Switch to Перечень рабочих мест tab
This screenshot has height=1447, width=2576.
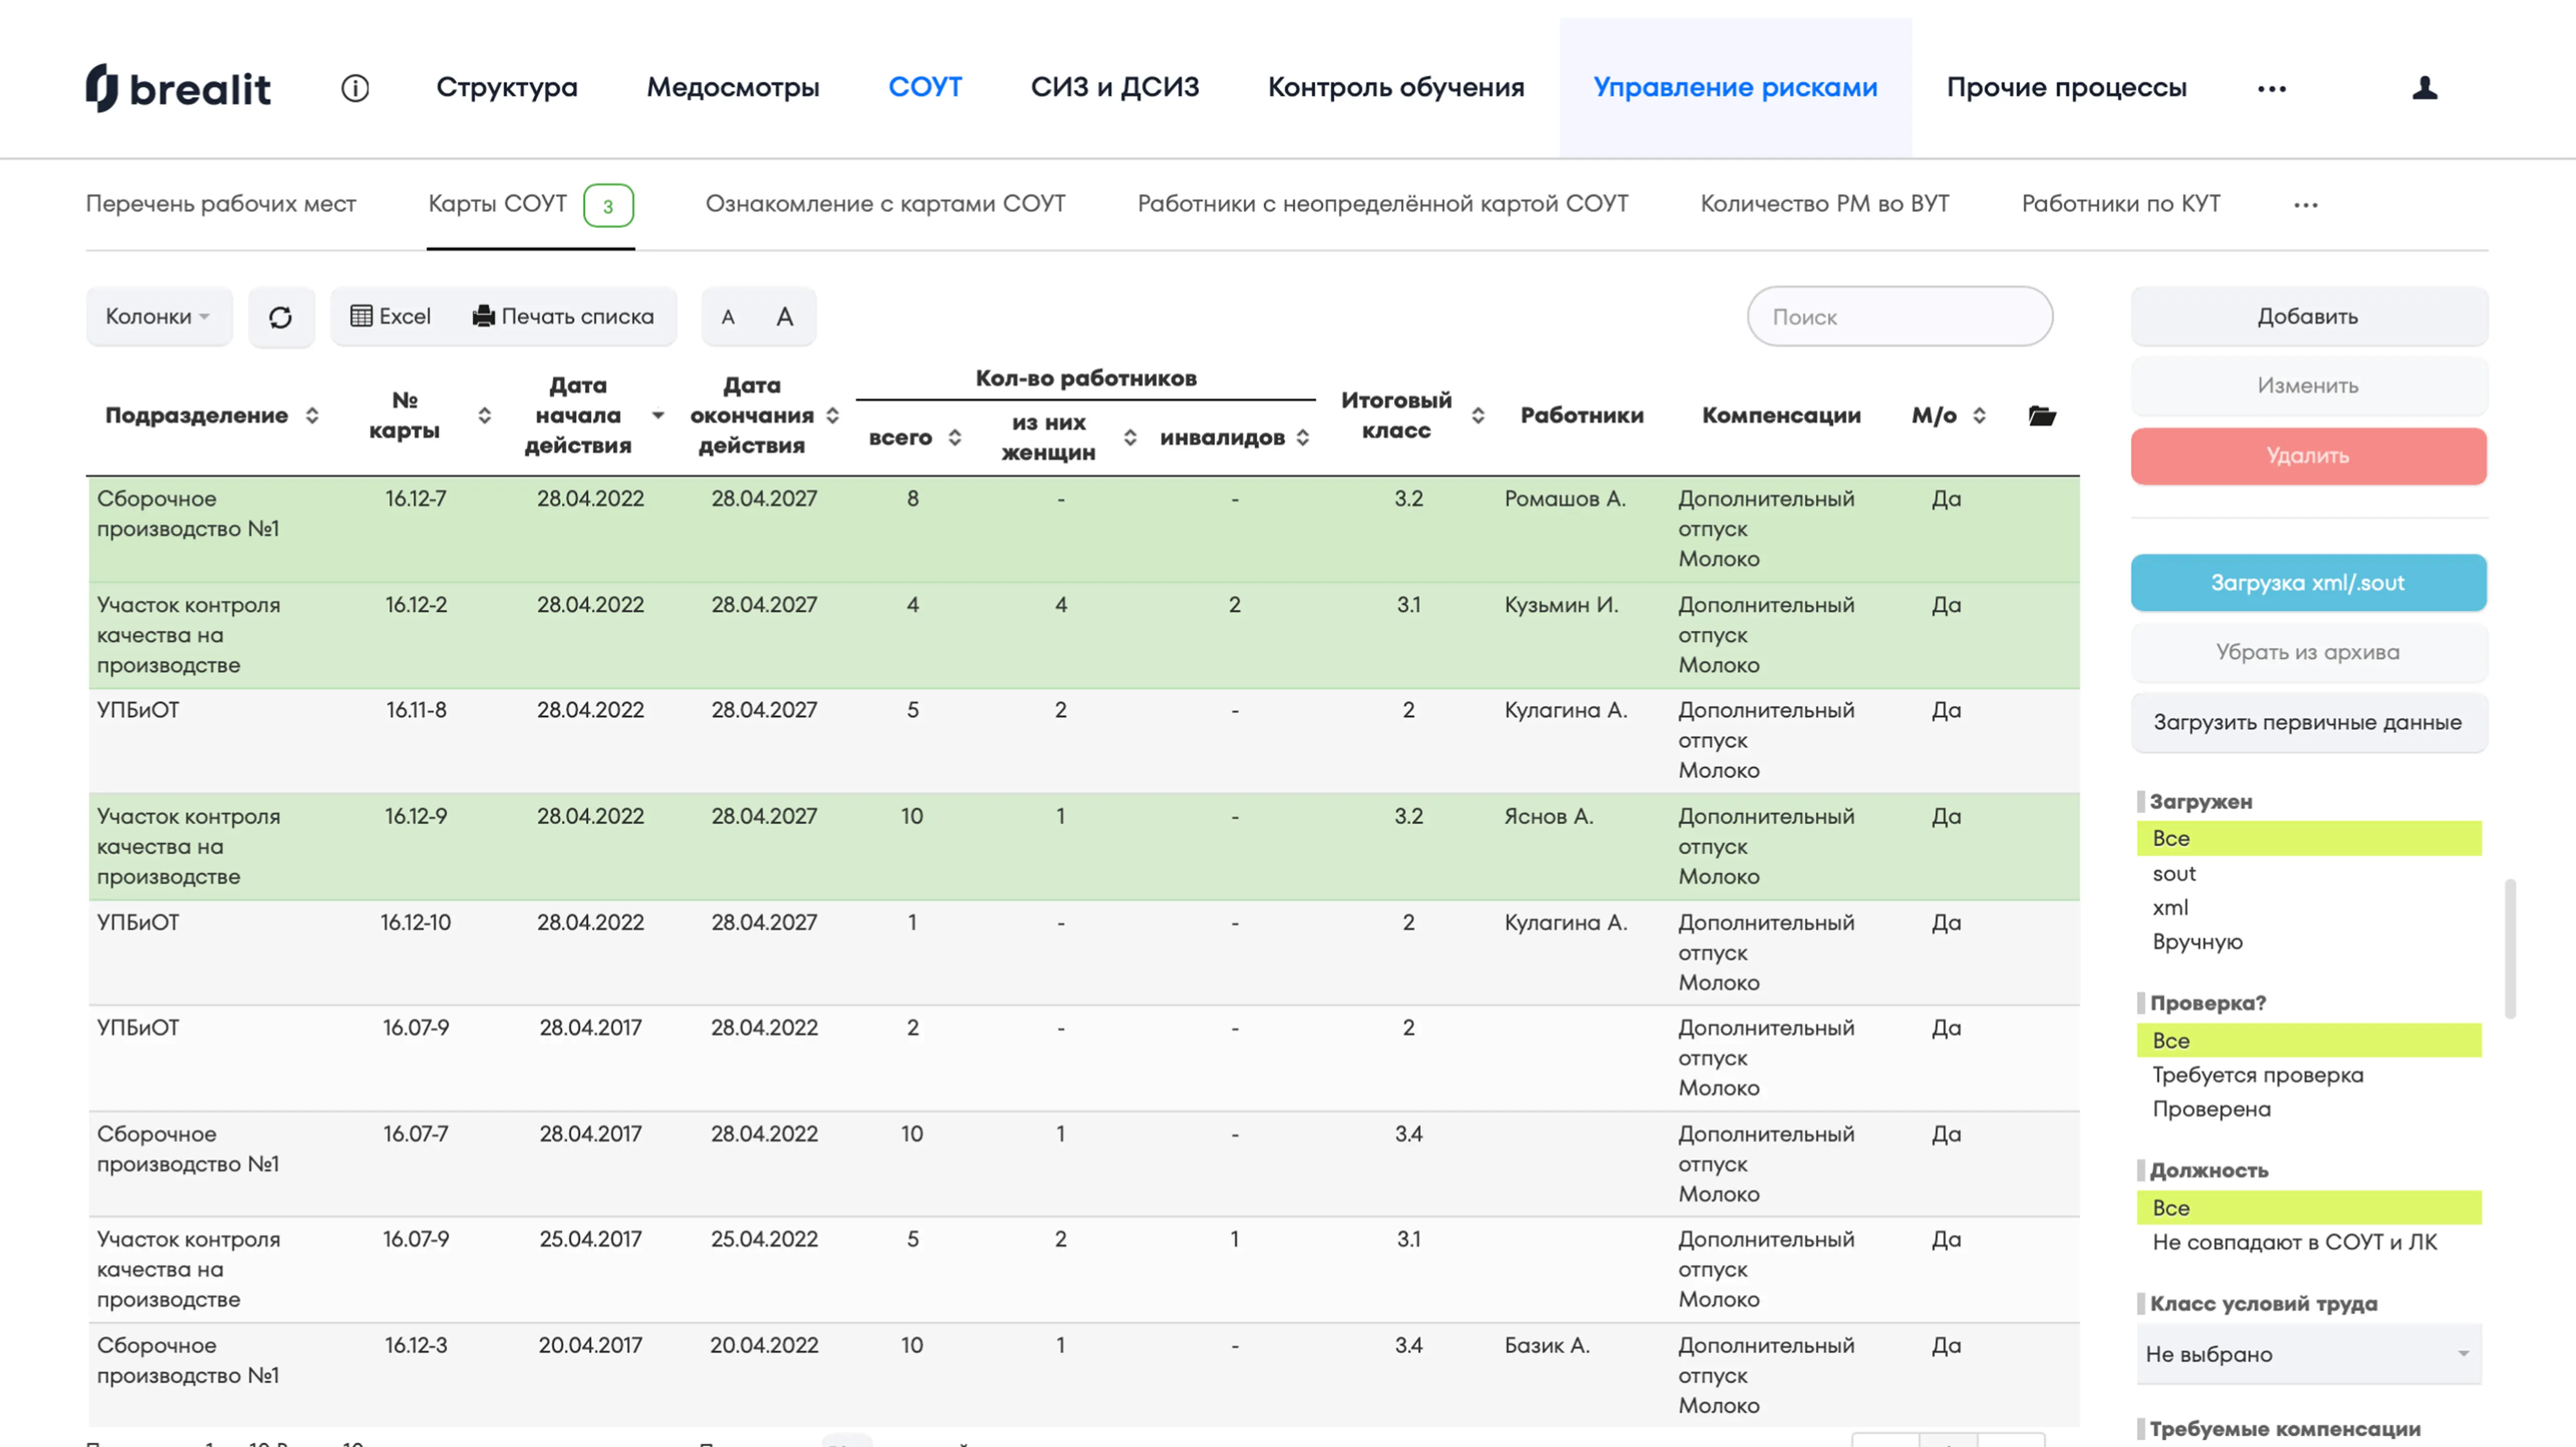click(x=221, y=204)
